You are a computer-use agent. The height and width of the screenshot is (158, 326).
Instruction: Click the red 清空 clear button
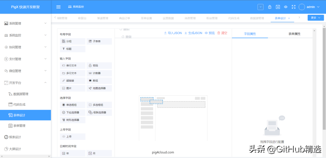tap(222, 33)
